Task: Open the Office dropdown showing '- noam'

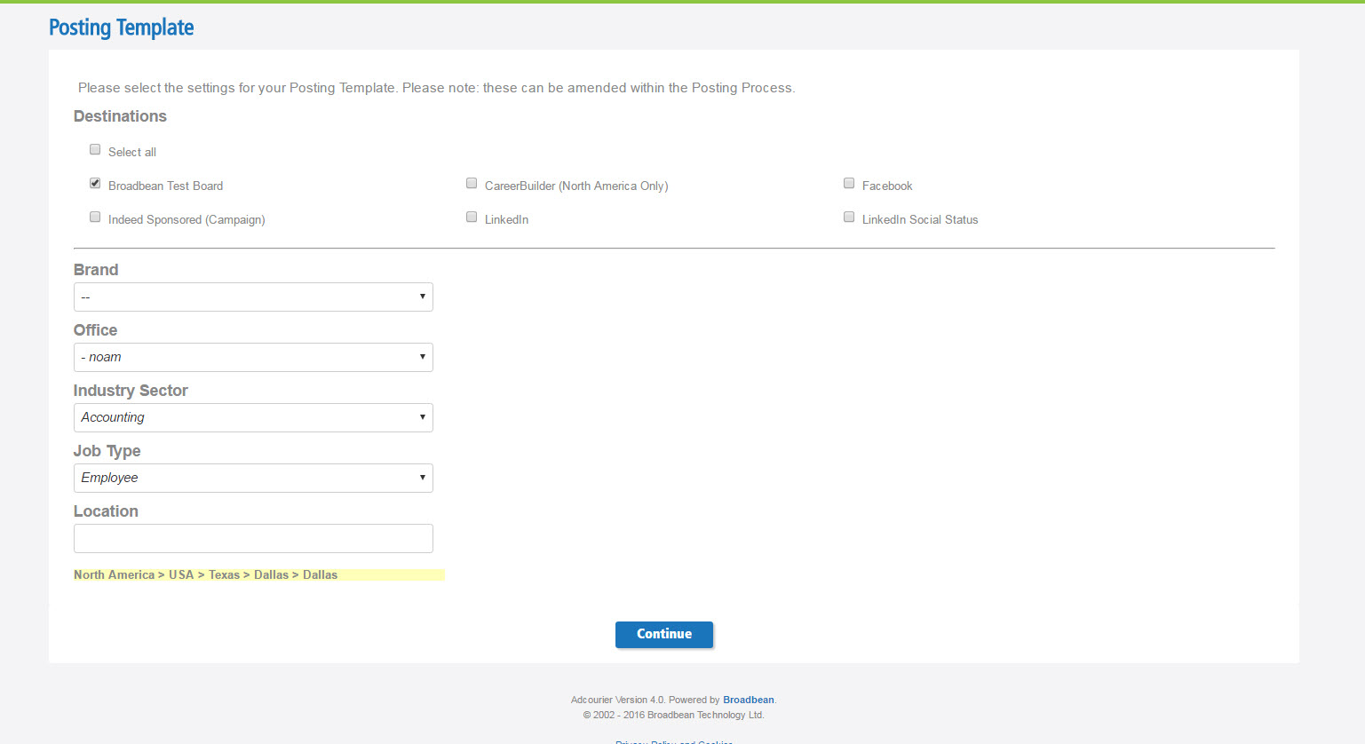Action: (253, 357)
